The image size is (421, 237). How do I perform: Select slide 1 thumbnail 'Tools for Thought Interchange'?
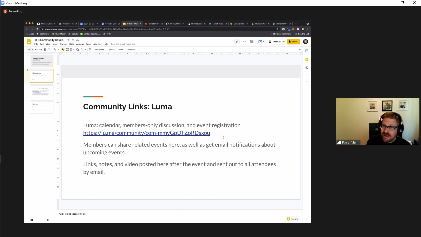(x=42, y=60)
